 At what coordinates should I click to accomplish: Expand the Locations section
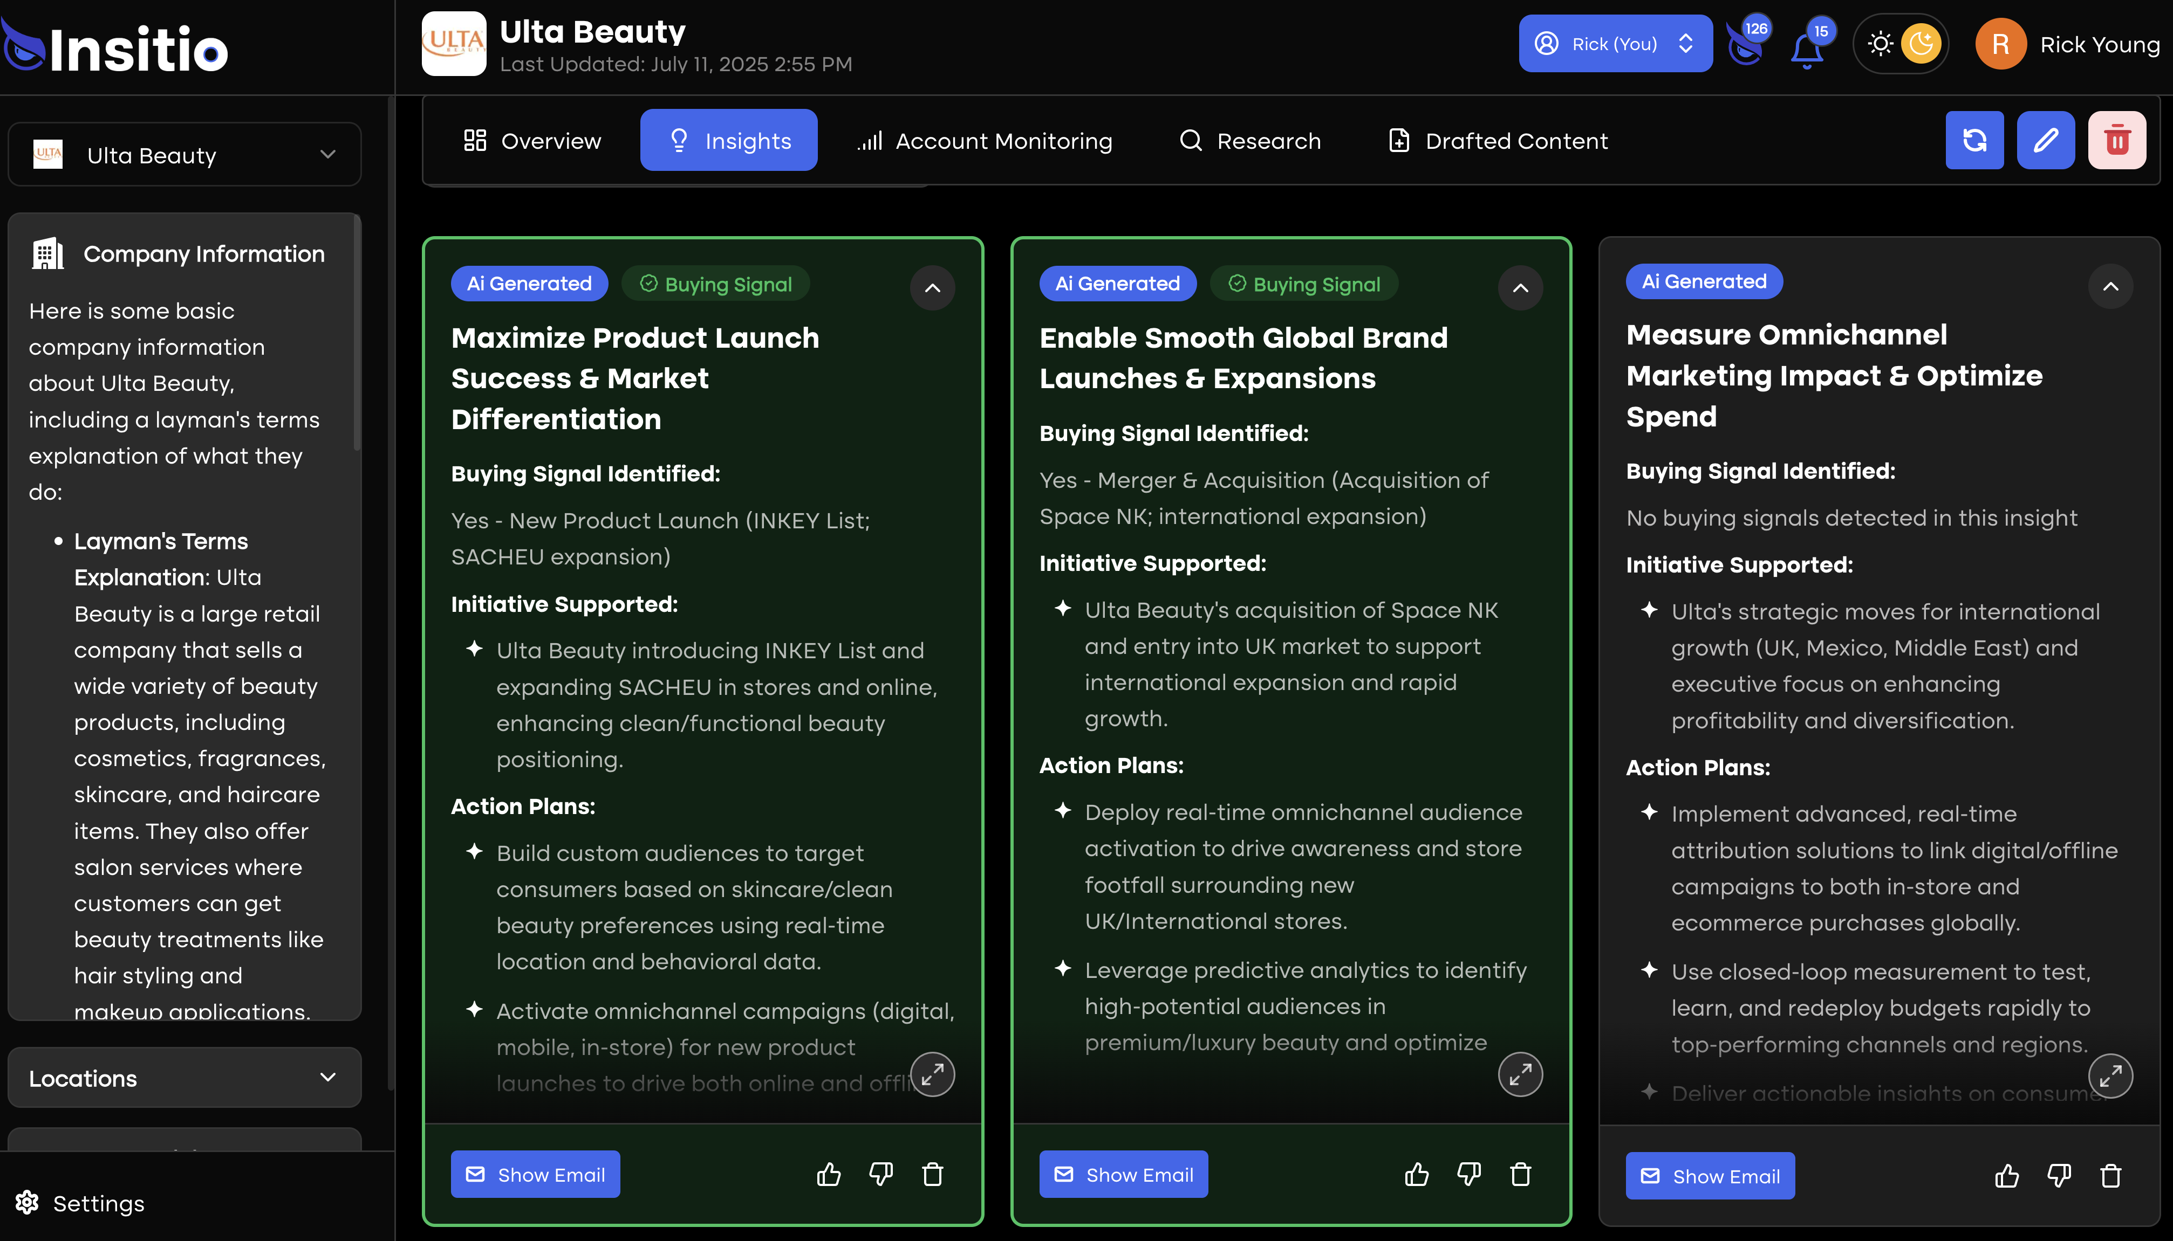pos(184,1077)
